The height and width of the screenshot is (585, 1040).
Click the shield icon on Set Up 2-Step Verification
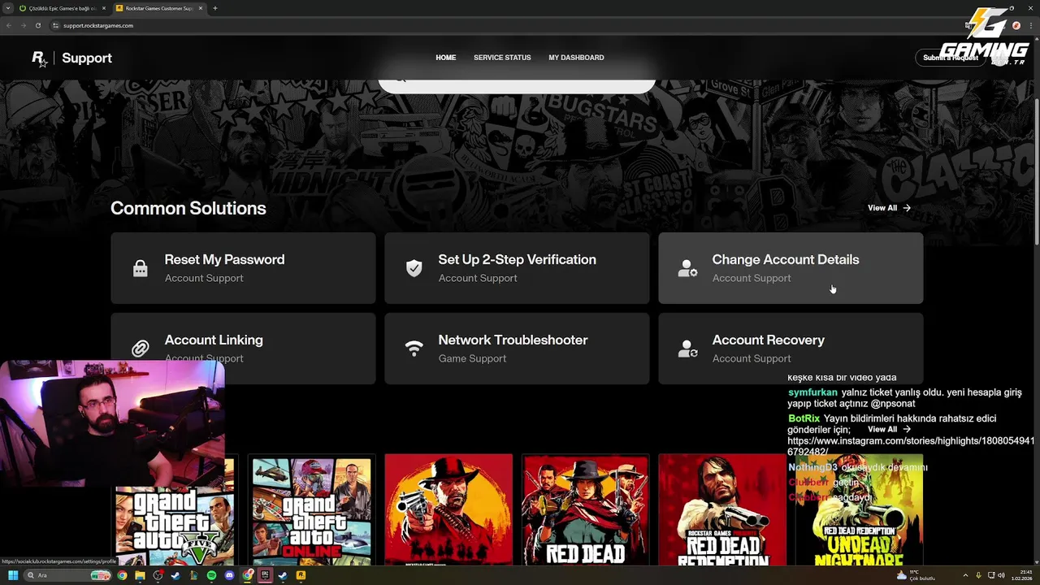(x=414, y=268)
